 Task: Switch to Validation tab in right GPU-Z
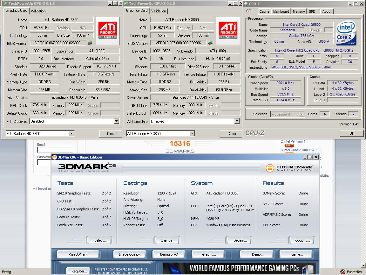click(x=159, y=11)
